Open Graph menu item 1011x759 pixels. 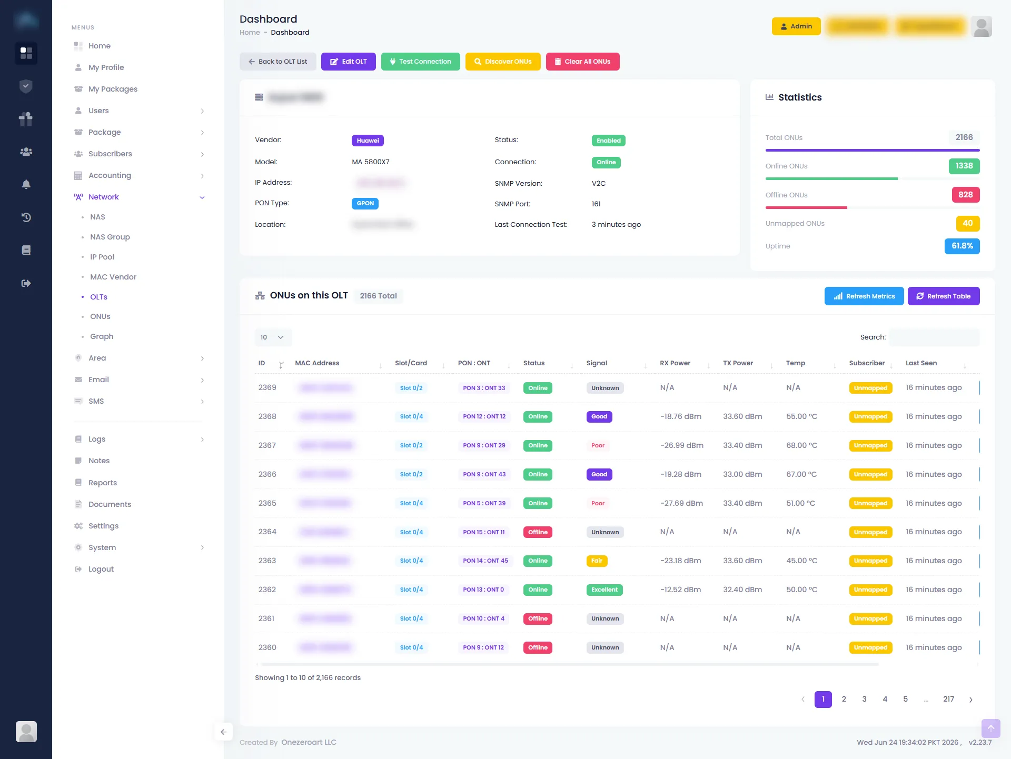pyautogui.click(x=102, y=336)
